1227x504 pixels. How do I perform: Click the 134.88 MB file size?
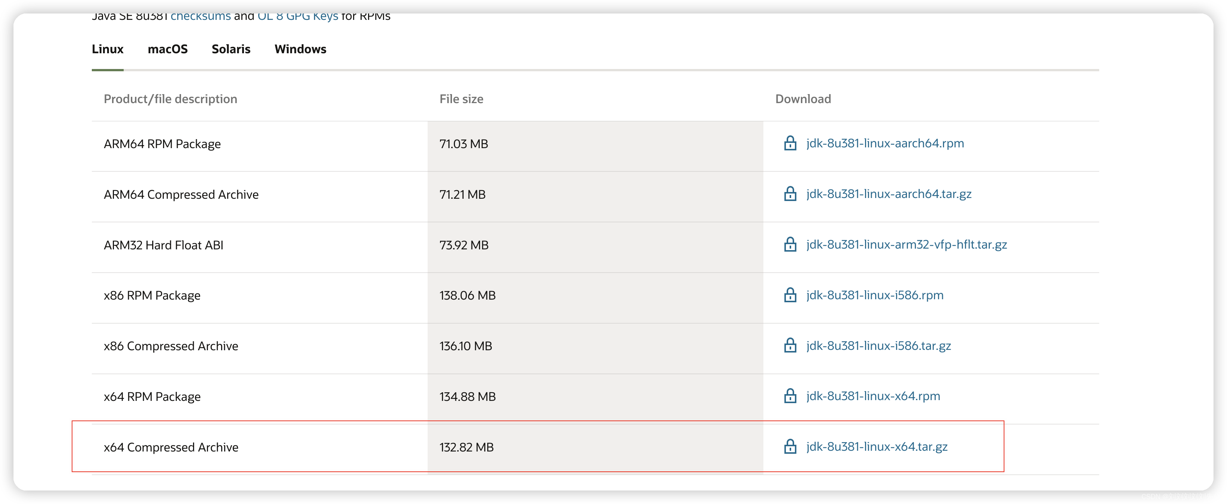pos(467,397)
